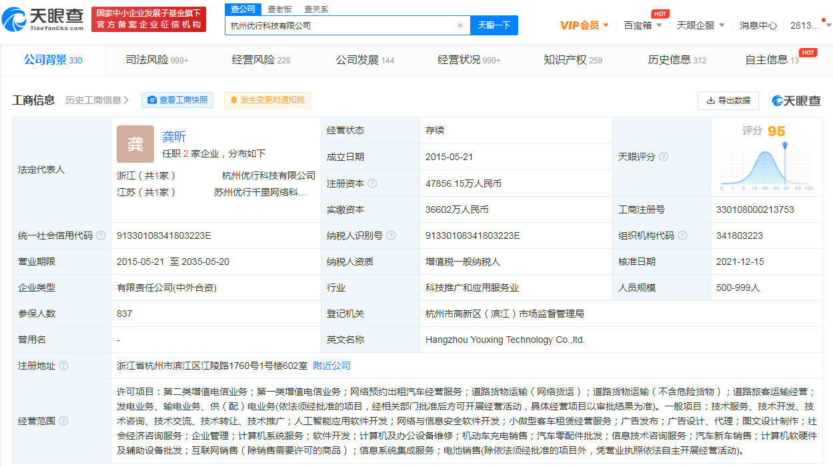Click the help icon next to 纳税人识别号

tap(391, 236)
